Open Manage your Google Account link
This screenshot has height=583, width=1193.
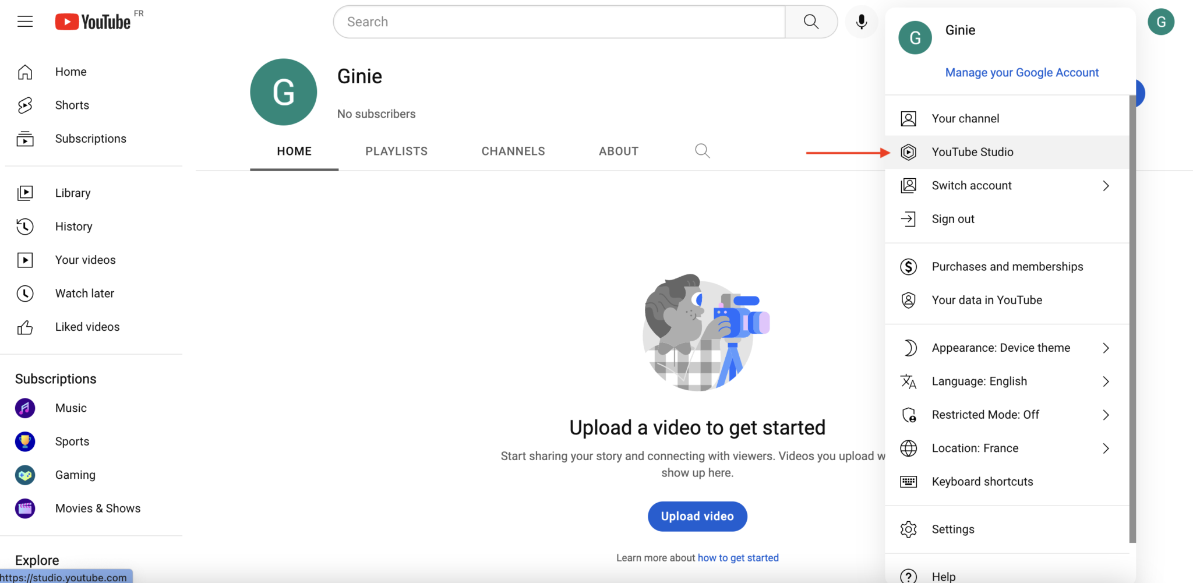(1022, 73)
